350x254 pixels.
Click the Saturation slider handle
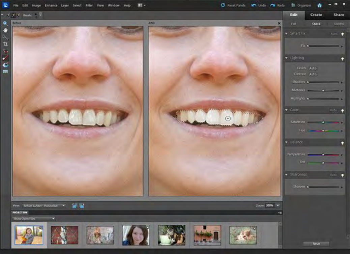point(323,122)
